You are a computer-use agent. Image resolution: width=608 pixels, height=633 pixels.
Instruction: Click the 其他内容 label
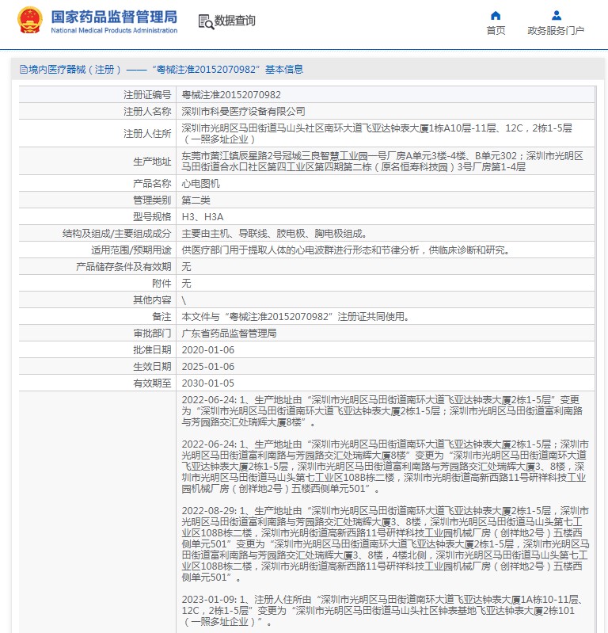tap(152, 300)
